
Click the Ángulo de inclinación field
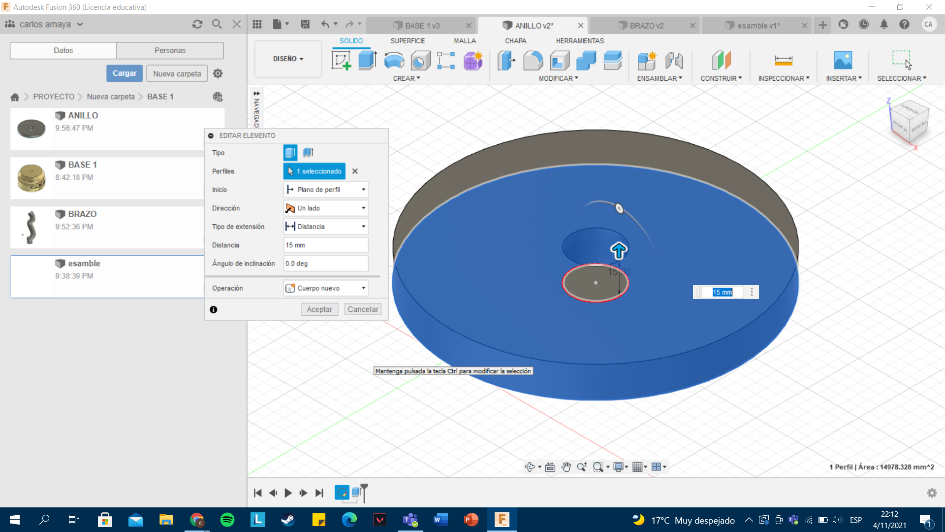point(326,264)
